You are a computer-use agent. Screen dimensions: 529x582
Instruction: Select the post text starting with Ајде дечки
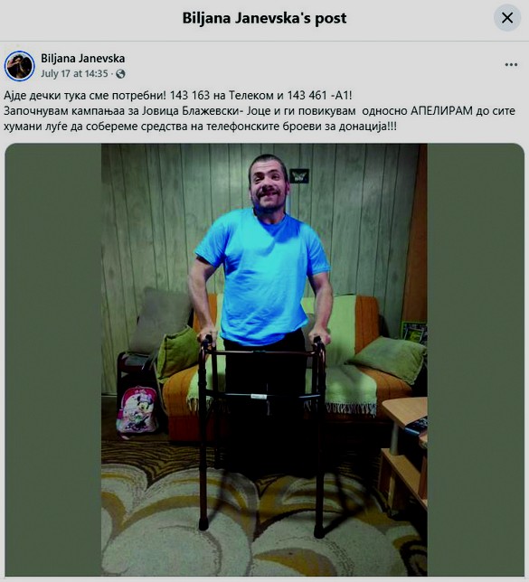click(260, 111)
